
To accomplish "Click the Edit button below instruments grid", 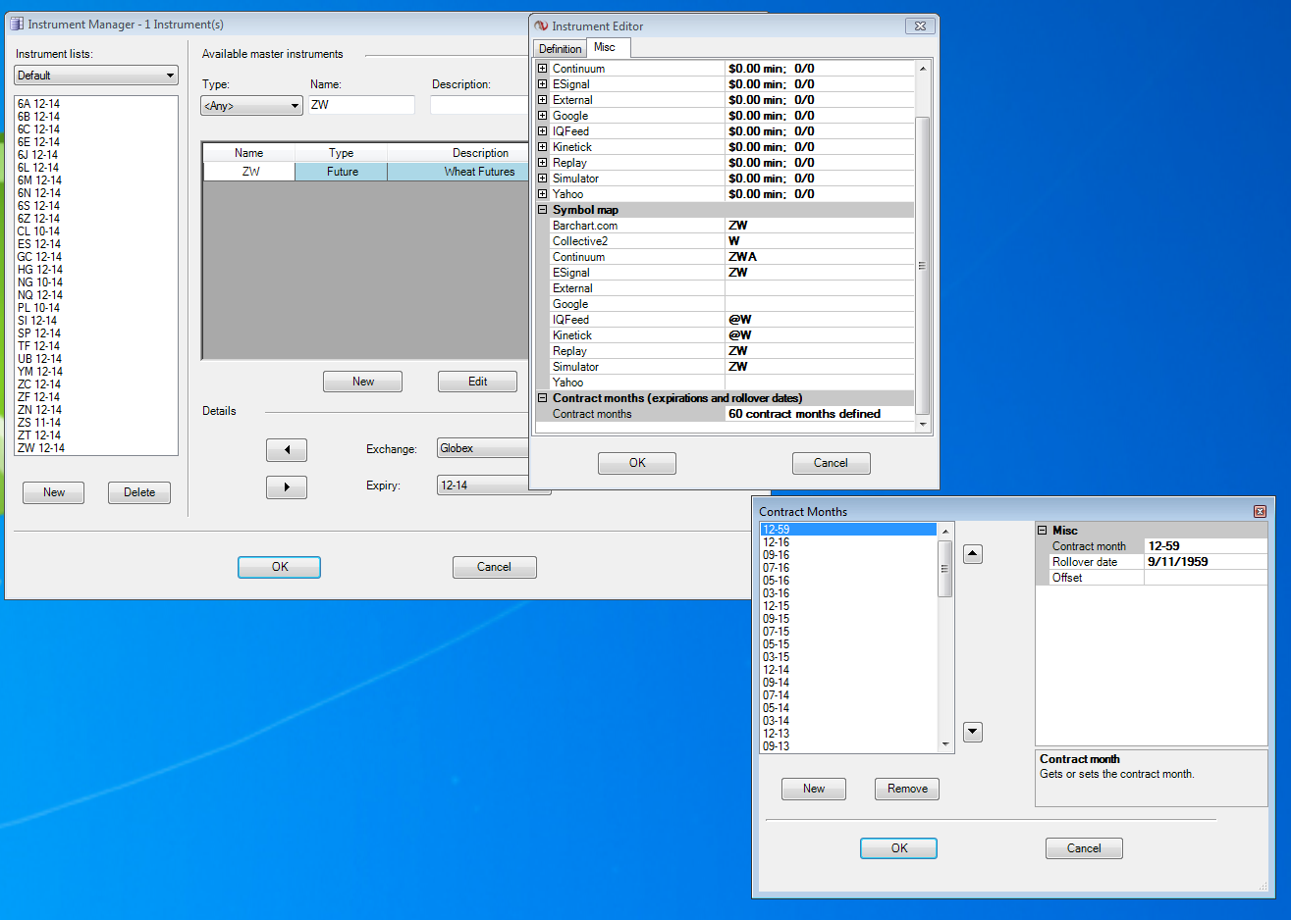I will (477, 382).
